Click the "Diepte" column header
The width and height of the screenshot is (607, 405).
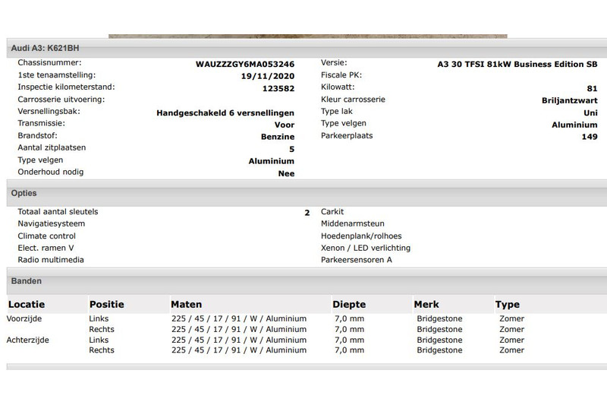[349, 305]
